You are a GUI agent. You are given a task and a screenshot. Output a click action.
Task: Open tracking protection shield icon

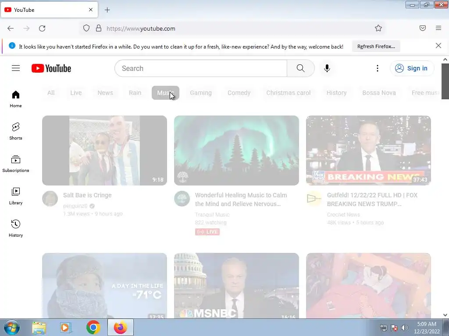tap(86, 28)
